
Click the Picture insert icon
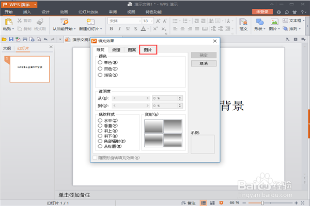(x=274, y=22)
